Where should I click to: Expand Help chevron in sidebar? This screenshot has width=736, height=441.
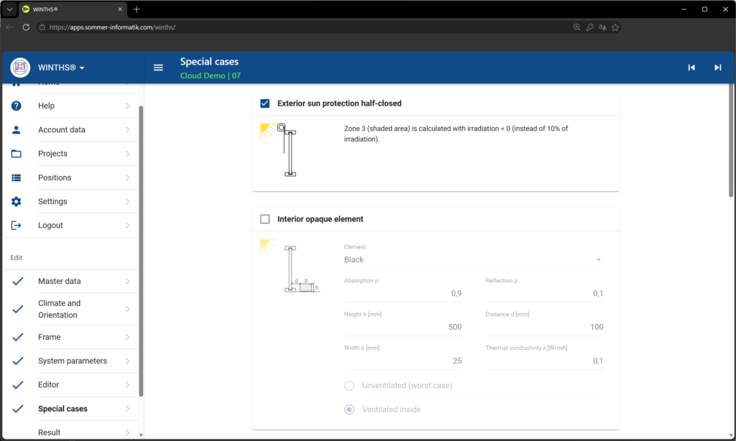tap(127, 106)
